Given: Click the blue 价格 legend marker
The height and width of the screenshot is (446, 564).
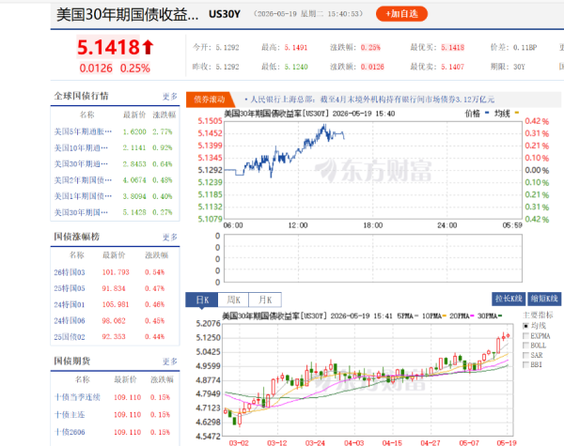Looking at the screenshot, I should [487, 113].
